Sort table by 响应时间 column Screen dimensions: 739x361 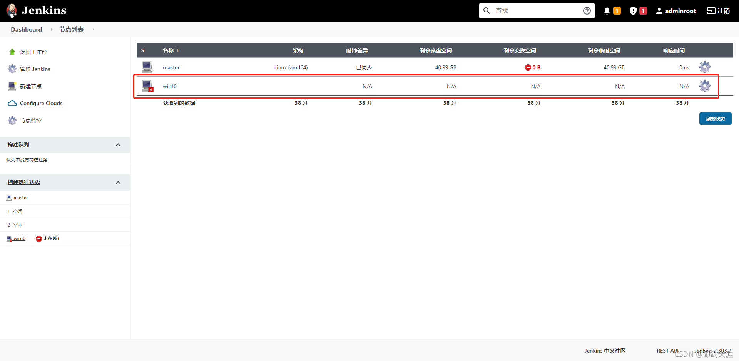[x=674, y=50]
